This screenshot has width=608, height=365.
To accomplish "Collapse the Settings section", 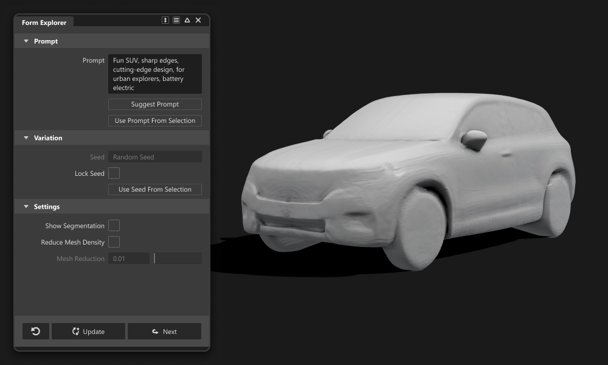I will (26, 206).
